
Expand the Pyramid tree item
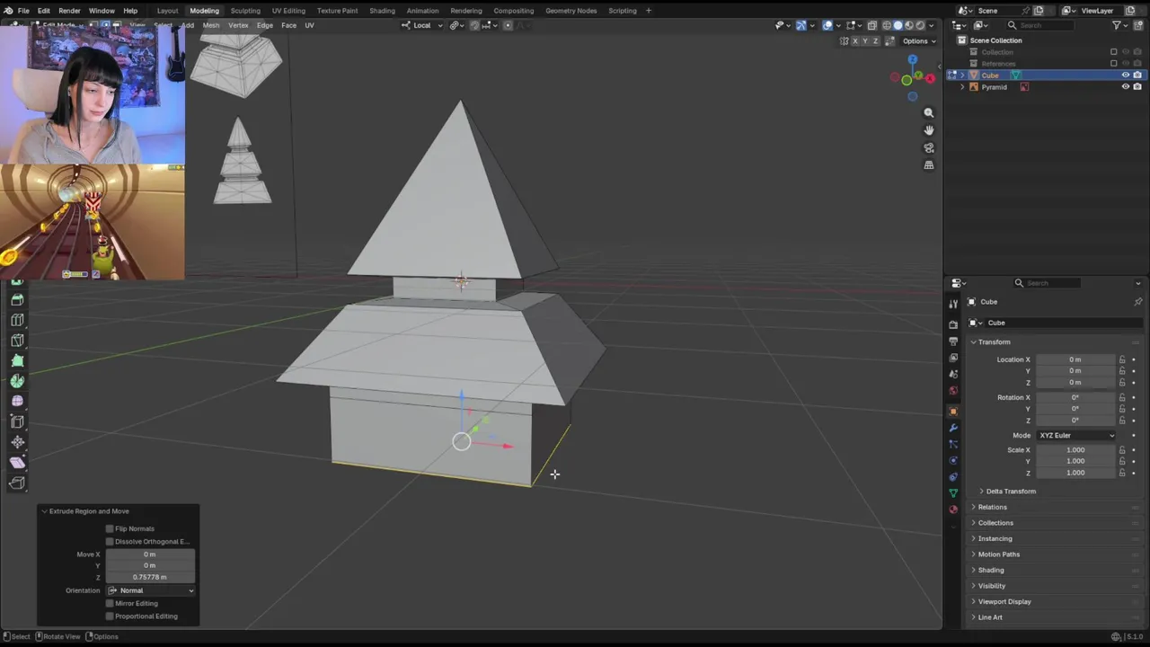[x=963, y=87]
